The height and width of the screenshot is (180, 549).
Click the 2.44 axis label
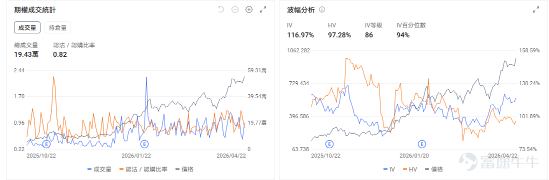click(19, 70)
